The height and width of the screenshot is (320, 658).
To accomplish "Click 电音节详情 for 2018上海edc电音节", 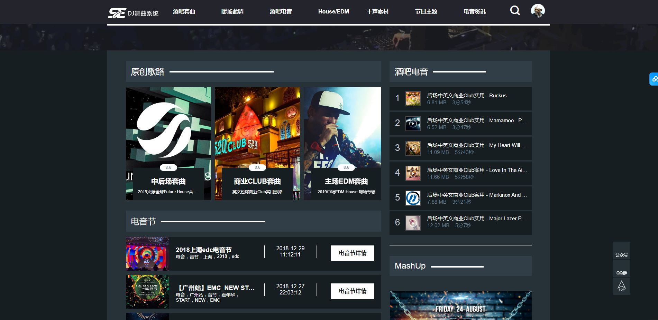I will (352, 253).
